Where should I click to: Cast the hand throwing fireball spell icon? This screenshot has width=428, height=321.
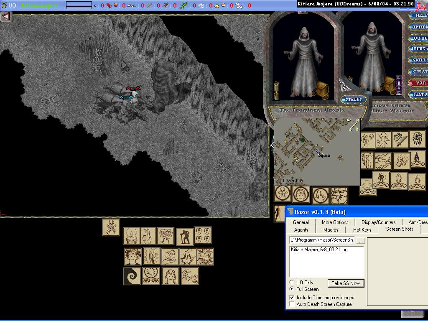click(x=170, y=257)
